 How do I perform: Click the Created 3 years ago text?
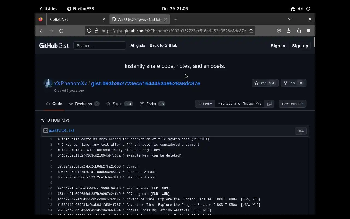[69, 91]
